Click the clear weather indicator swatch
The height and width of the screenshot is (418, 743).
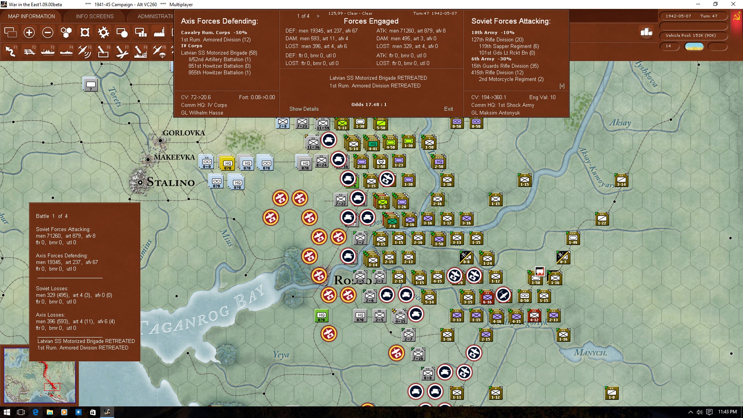(694, 46)
